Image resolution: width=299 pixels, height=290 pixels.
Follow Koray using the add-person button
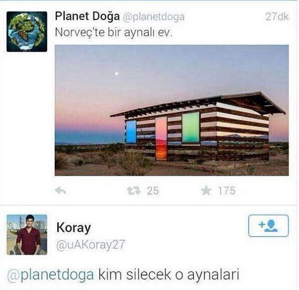click(x=269, y=225)
